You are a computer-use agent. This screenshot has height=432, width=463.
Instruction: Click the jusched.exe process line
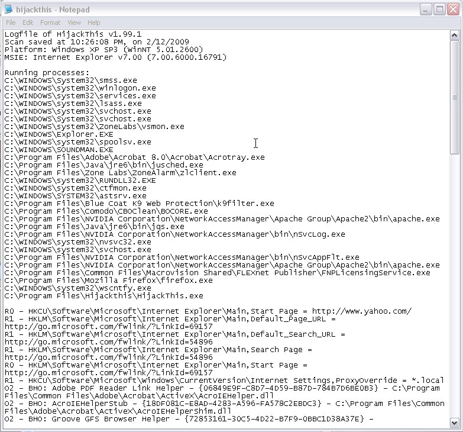pos(104,165)
